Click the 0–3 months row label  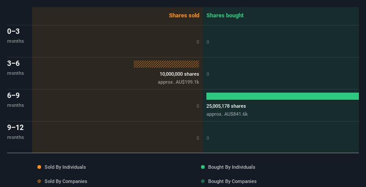pyautogui.click(x=16, y=36)
